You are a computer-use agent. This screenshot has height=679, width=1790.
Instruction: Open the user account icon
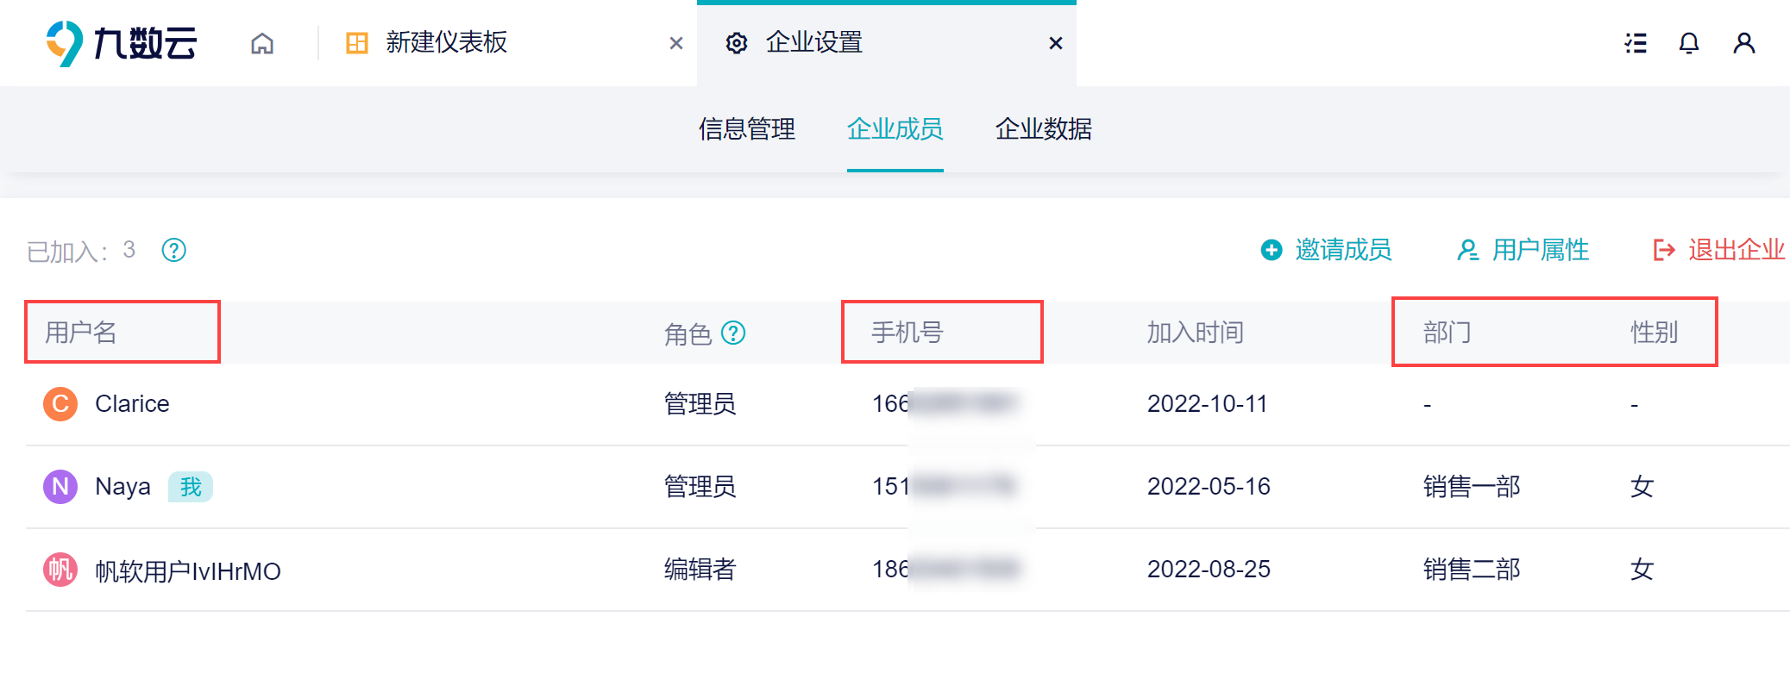1743,43
